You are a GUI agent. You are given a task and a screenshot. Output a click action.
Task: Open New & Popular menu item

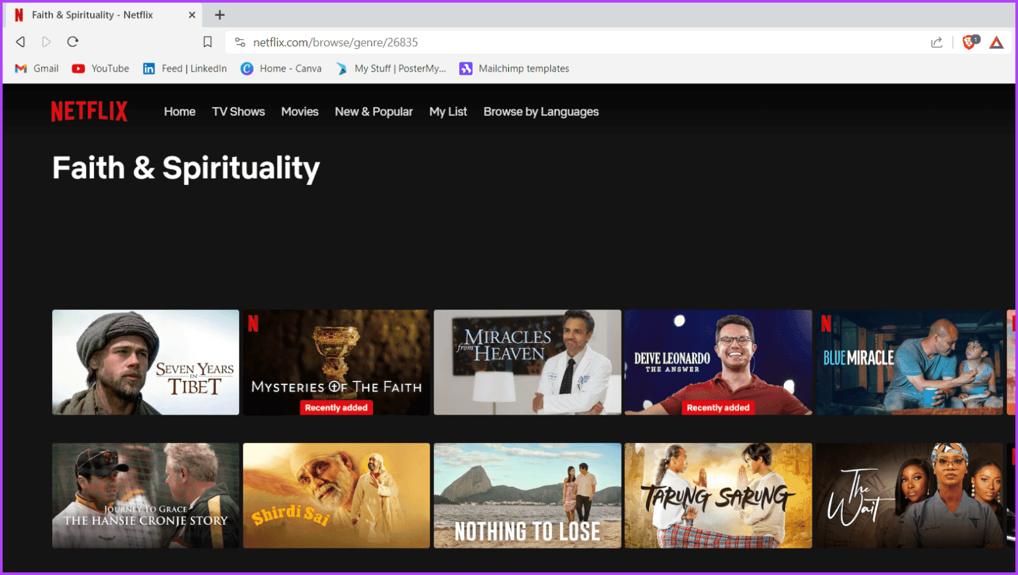click(374, 111)
